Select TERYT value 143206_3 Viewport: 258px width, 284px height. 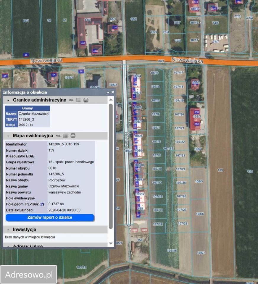26,119
